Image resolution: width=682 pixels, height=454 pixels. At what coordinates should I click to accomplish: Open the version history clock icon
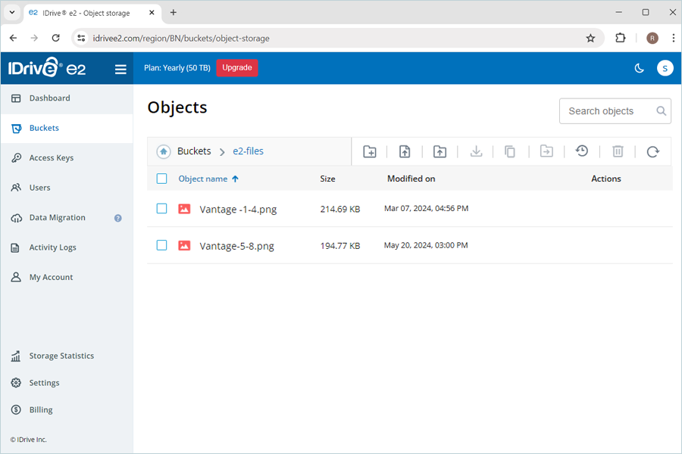click(x=581, y=151)
